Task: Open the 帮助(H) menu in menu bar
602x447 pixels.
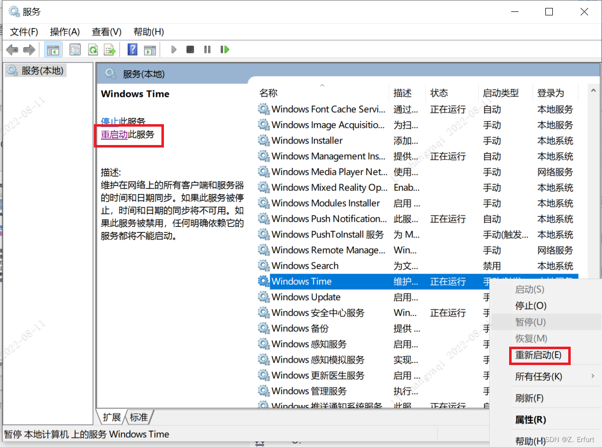Action: (149, 32)
